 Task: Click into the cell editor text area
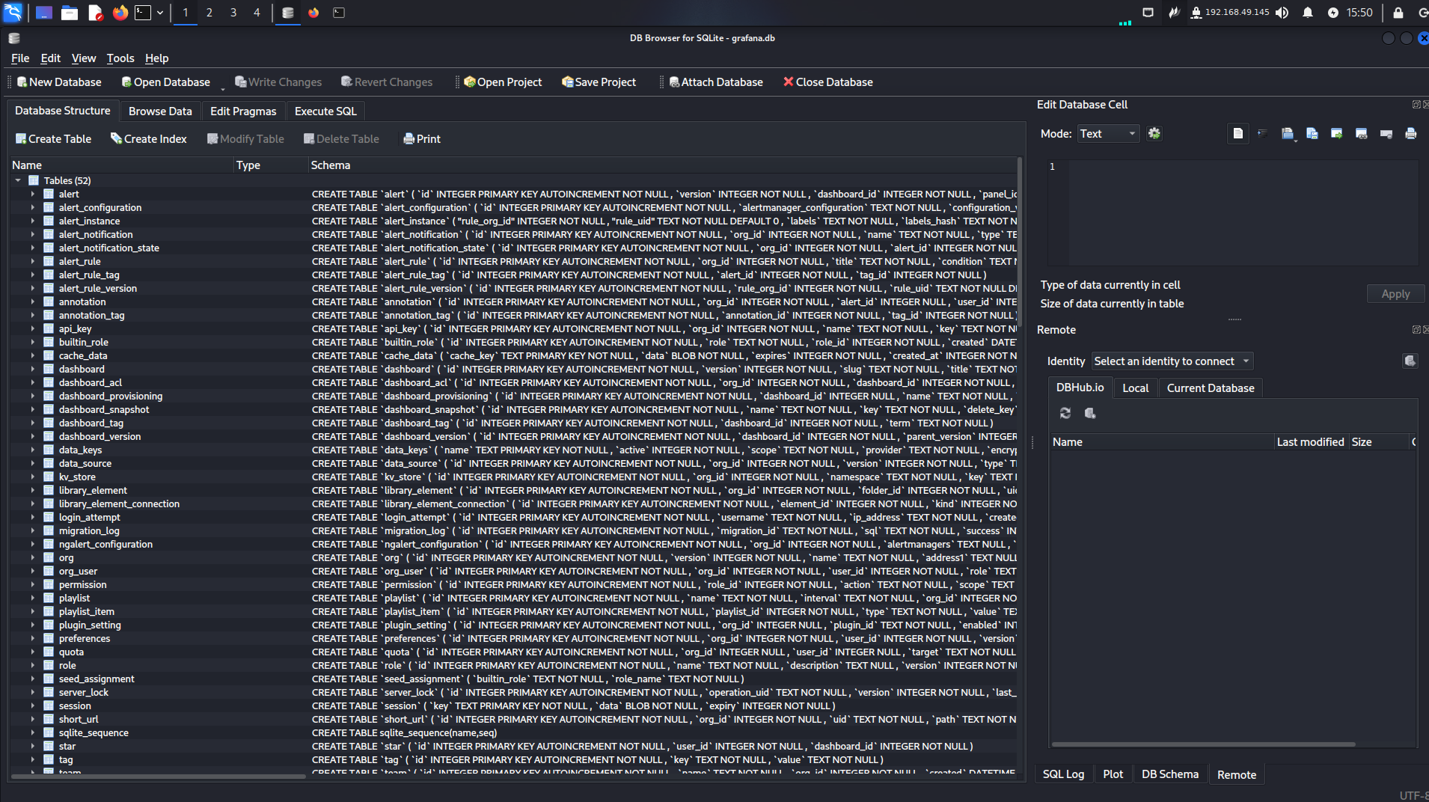[x=1242, y=212]
